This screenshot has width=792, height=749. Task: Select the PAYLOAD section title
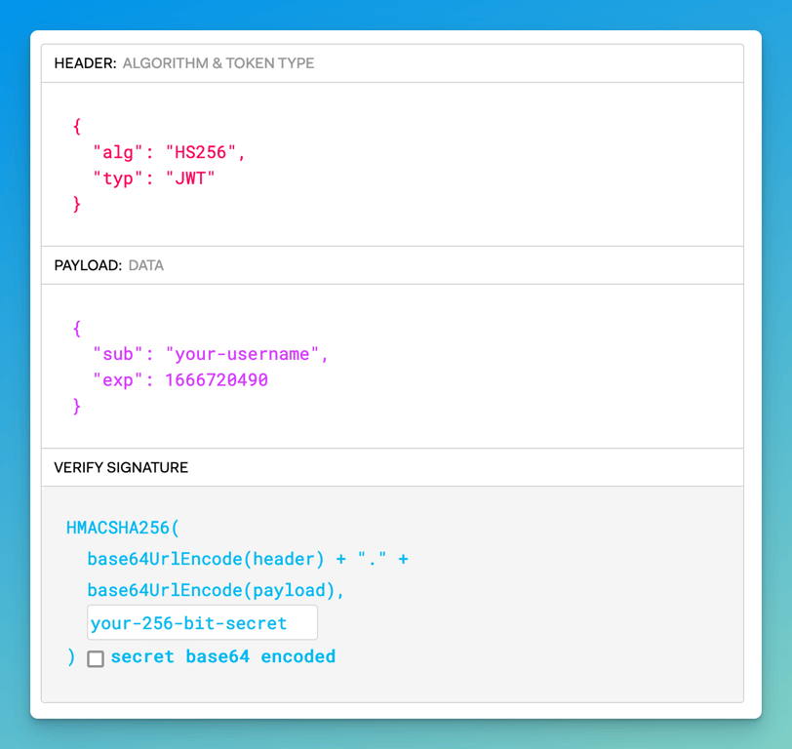88,265
